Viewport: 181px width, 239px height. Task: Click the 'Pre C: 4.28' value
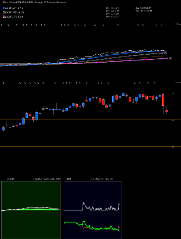(113, 17)
